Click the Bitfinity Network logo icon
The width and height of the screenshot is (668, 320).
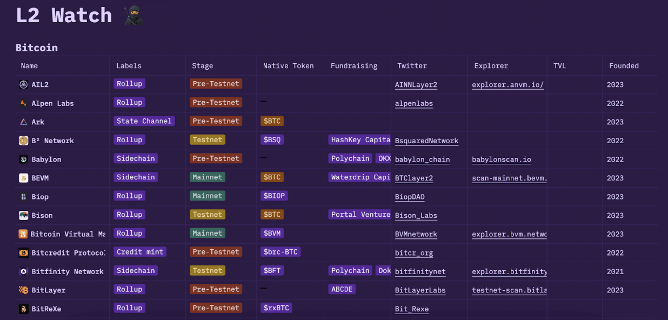click(23, 271)
